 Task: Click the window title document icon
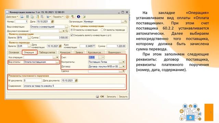(7, 12)
